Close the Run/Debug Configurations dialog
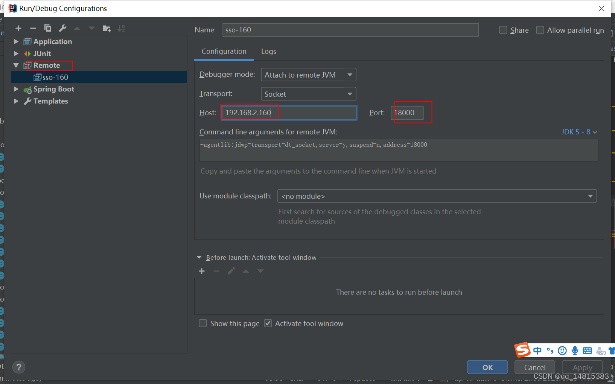 coord(601,8)
